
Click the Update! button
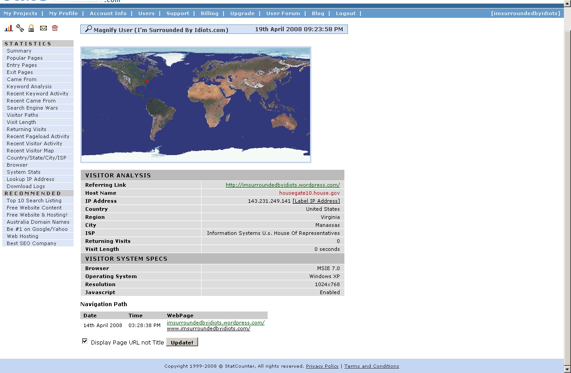pyautogui.click(x=182, y=342)
